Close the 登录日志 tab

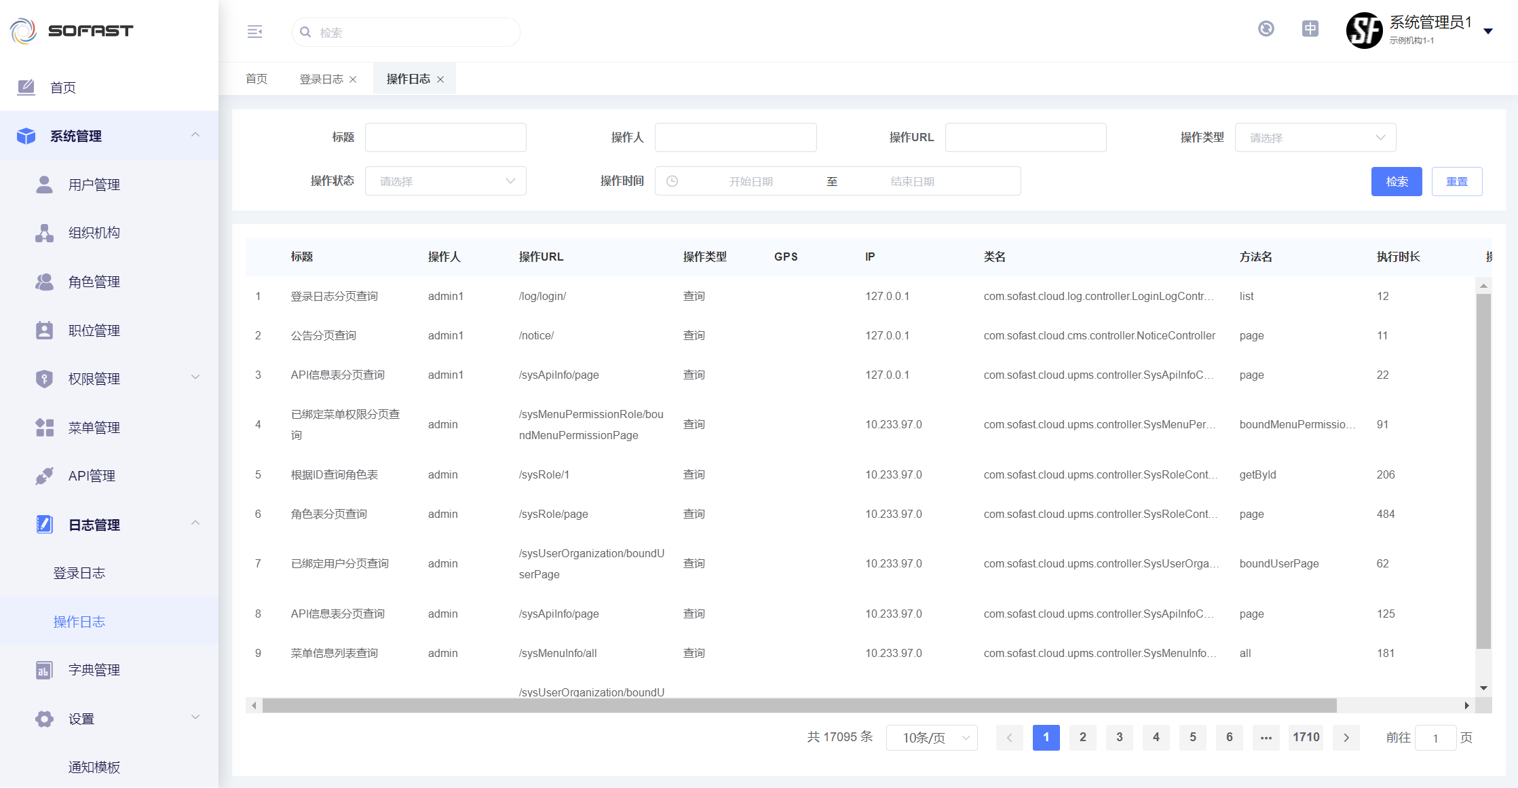[353, 79]
